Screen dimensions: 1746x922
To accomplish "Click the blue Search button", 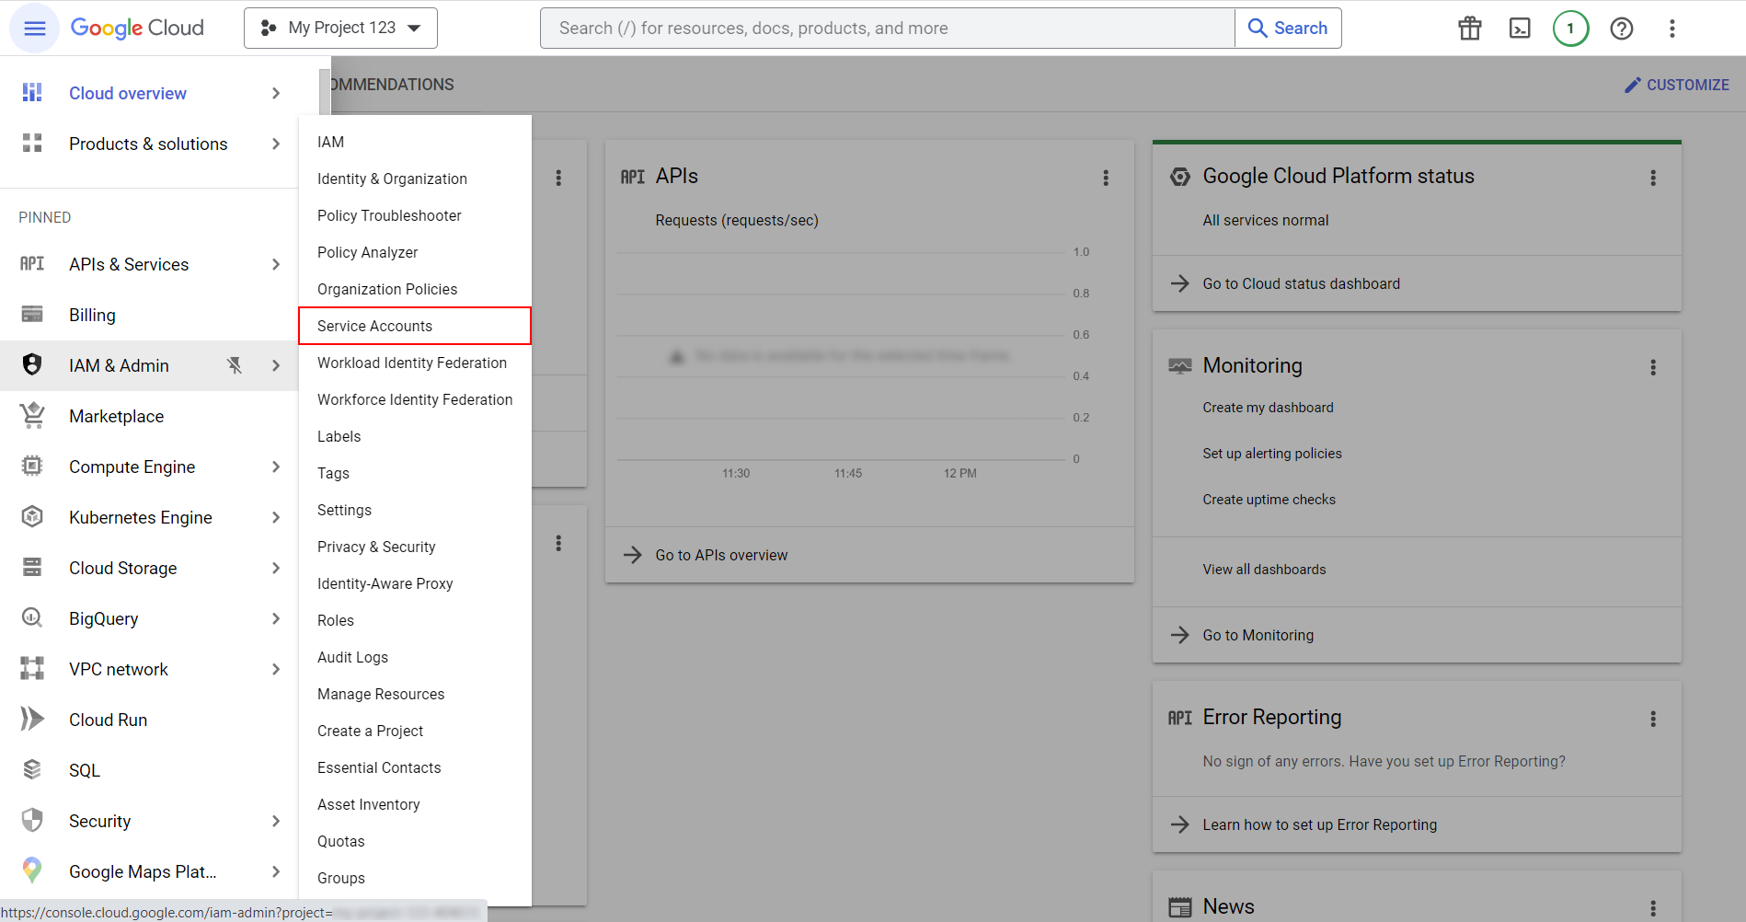I will click(1288, 29).
